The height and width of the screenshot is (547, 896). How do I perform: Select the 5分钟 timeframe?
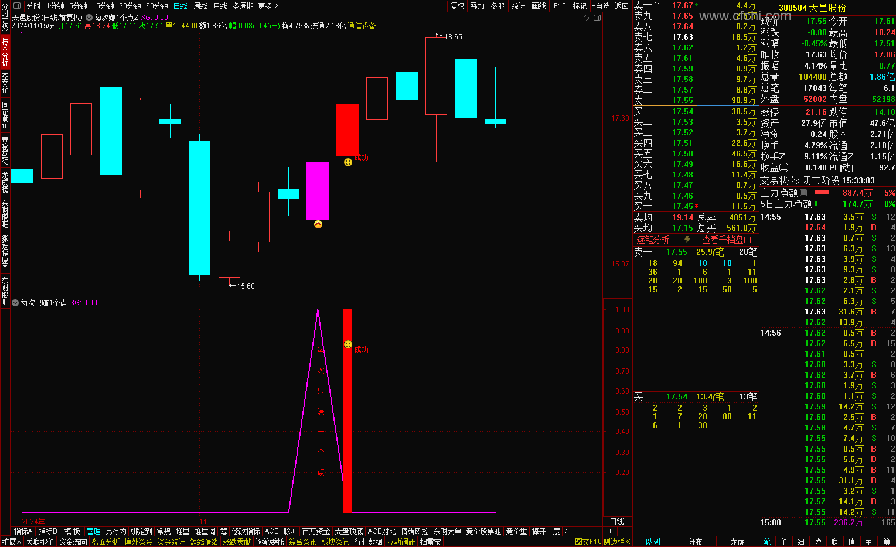pos(78,6)
